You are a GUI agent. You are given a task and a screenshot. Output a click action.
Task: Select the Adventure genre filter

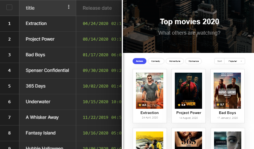coord(175,61)
